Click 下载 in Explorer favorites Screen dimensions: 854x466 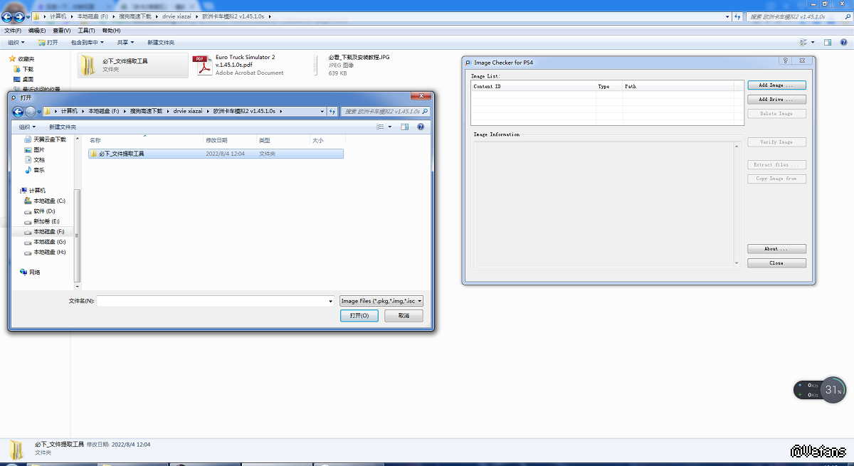(x=23, y=69)
